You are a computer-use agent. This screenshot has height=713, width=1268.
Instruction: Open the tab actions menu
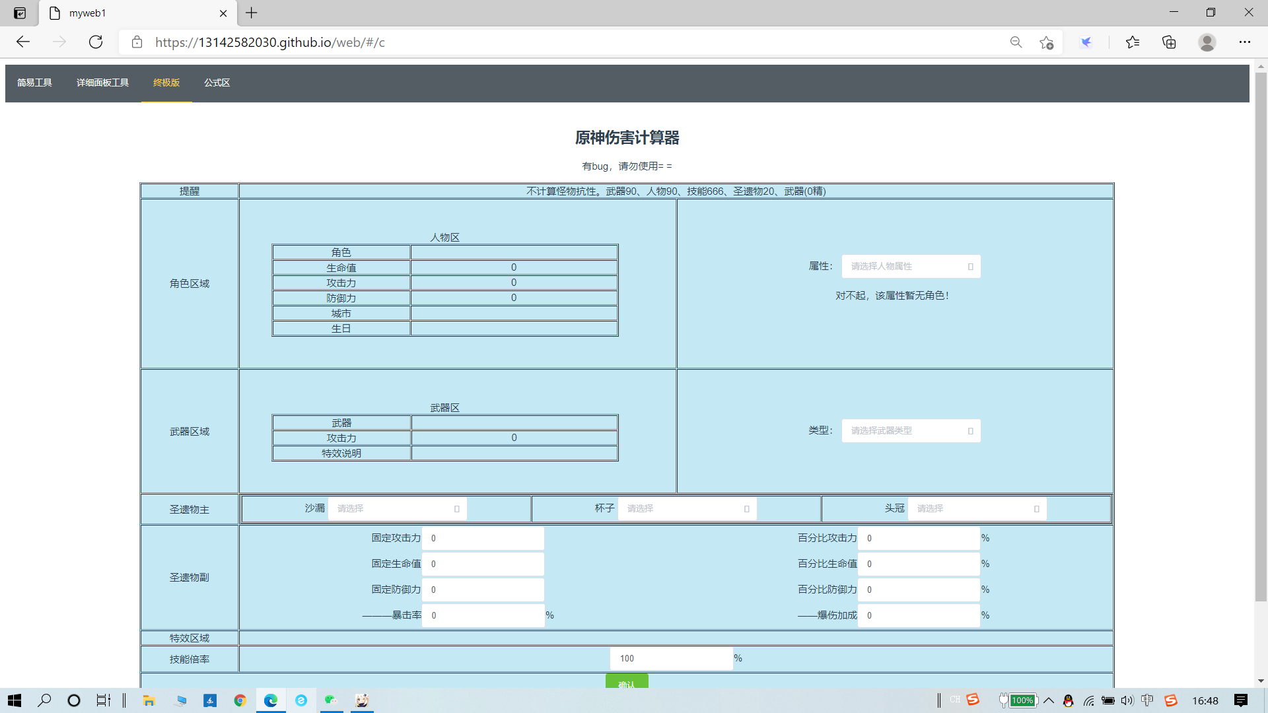(20, 13)
